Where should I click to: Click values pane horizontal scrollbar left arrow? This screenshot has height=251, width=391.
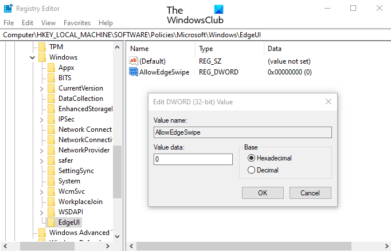(x=131, y=246)
